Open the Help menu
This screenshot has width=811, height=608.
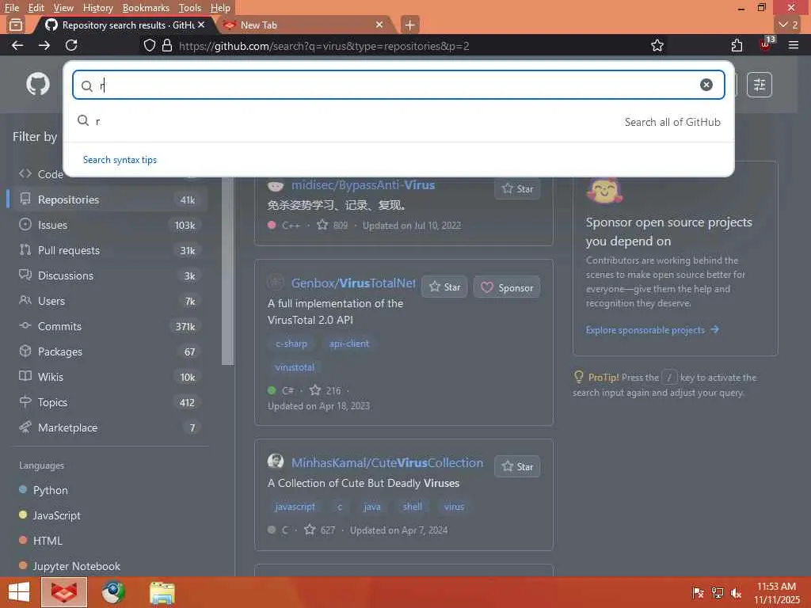220,8
